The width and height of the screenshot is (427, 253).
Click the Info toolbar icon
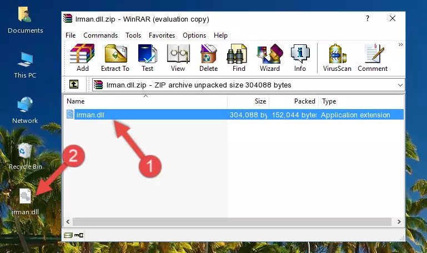pos(300,58)
